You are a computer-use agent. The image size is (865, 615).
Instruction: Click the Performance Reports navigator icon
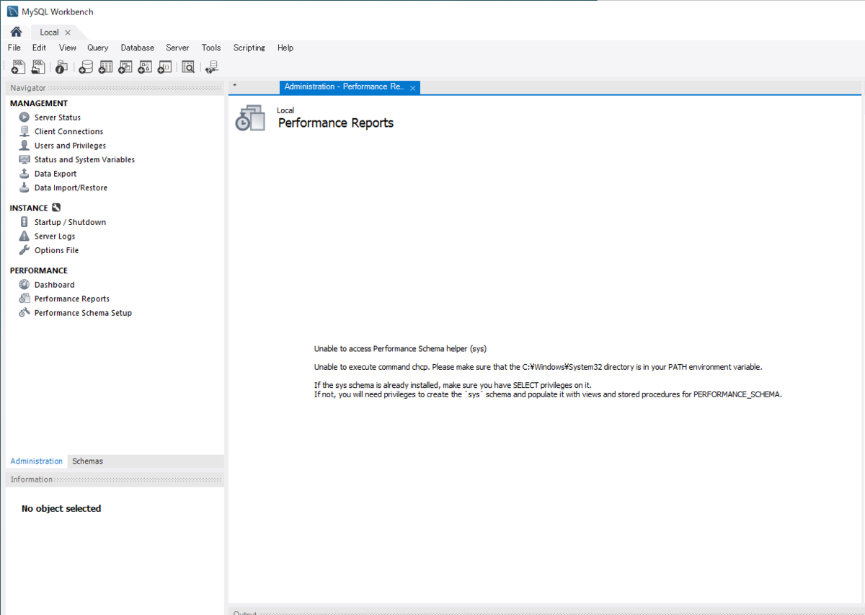(x=25, y=298)
